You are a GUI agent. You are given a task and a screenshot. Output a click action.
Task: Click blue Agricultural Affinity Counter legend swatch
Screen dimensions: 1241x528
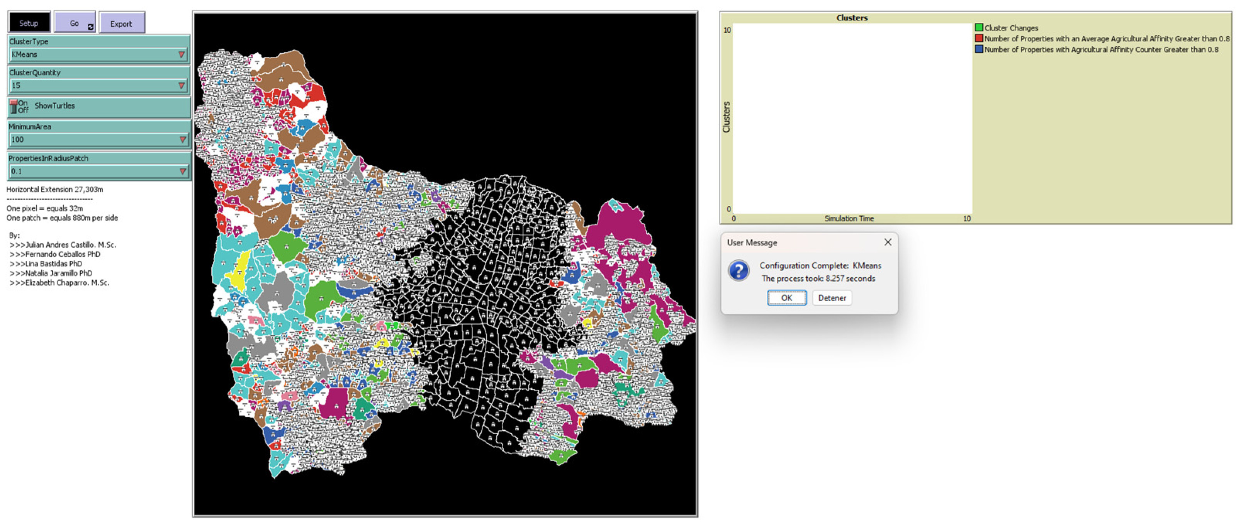click(979, 49)
